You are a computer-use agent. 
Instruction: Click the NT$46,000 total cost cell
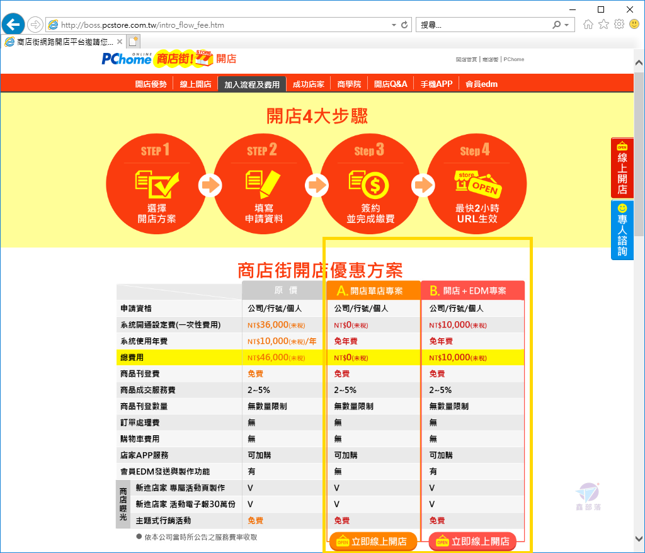pyautogui.click(x=277, y=358)
